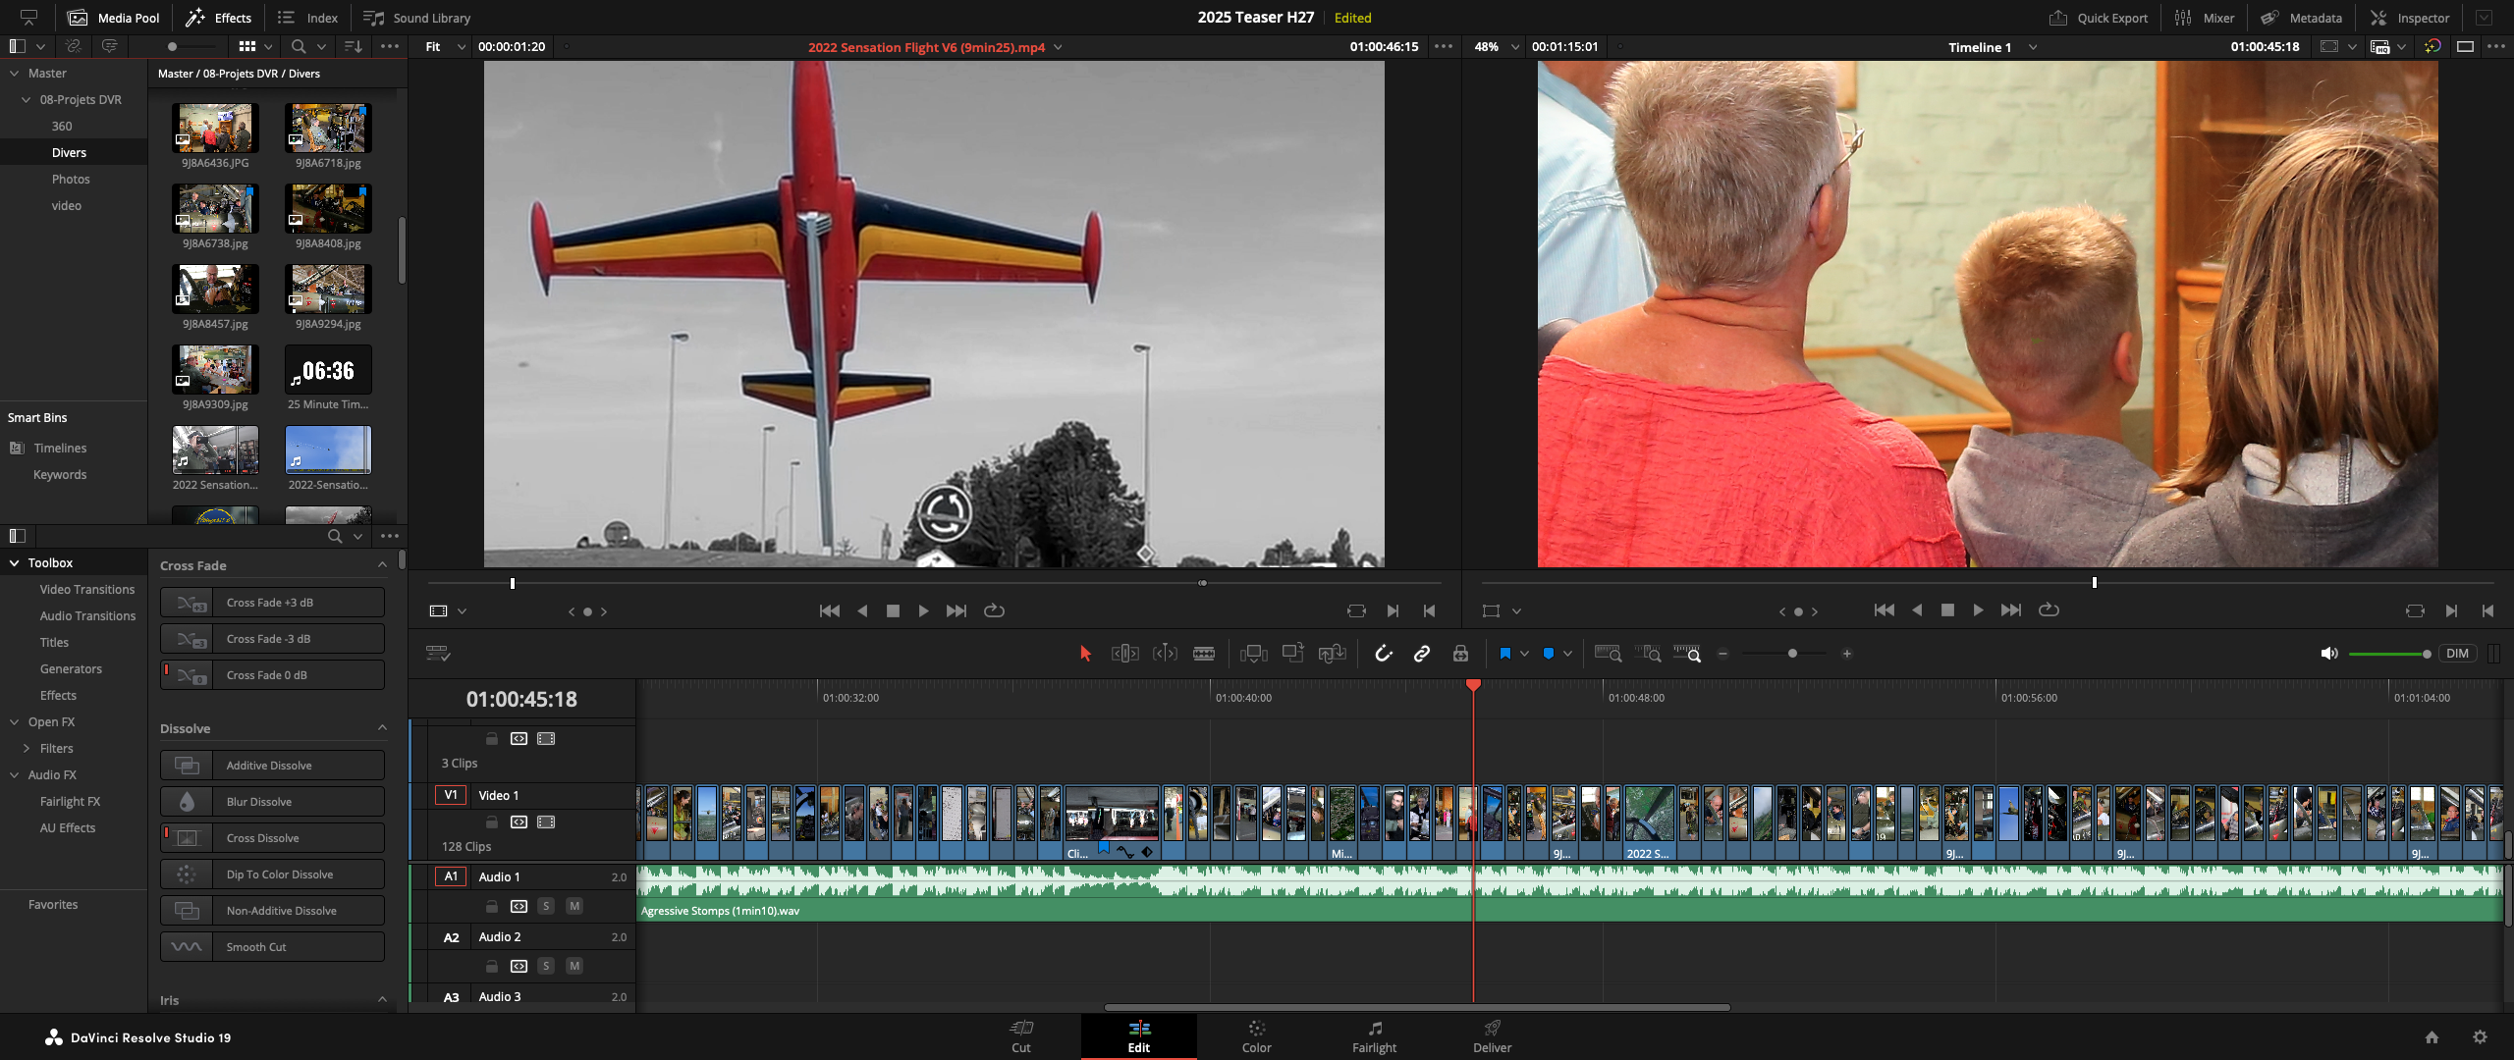Toggle timeline snapping magnet icon
The width and height of the screenshot is (2514, 1060).
tap(1383, 654)
